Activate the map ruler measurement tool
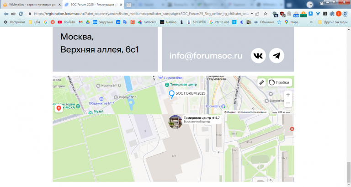The width and height of the screenshot is (351, 187). tap(261, 82)
